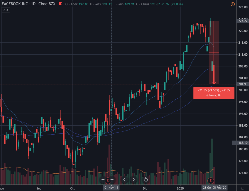249x191 pixels.
Task: Click the 01 Nov '19 date label
Action: point(111,188)
